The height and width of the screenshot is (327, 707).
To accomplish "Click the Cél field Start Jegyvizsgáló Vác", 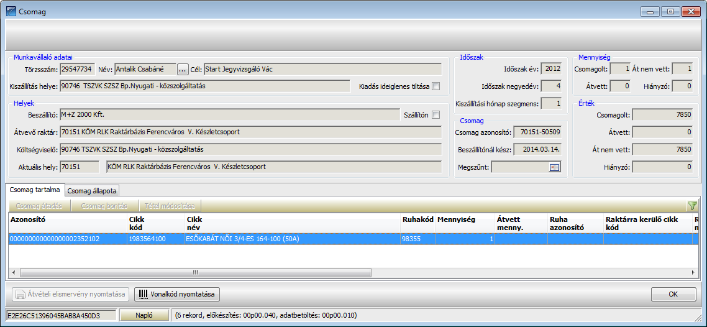I will click(x=322, y=70).
